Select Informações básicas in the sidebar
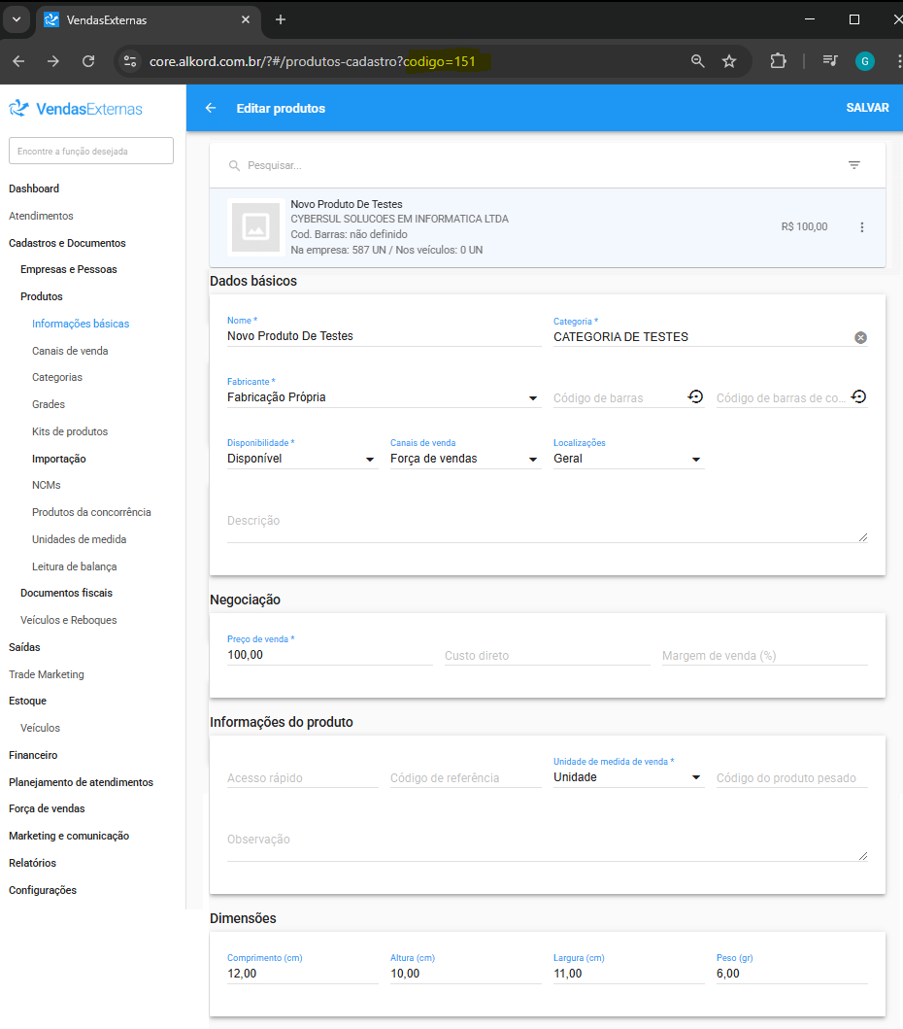This screenshot has width=903, height=1029. pos(81,324)
